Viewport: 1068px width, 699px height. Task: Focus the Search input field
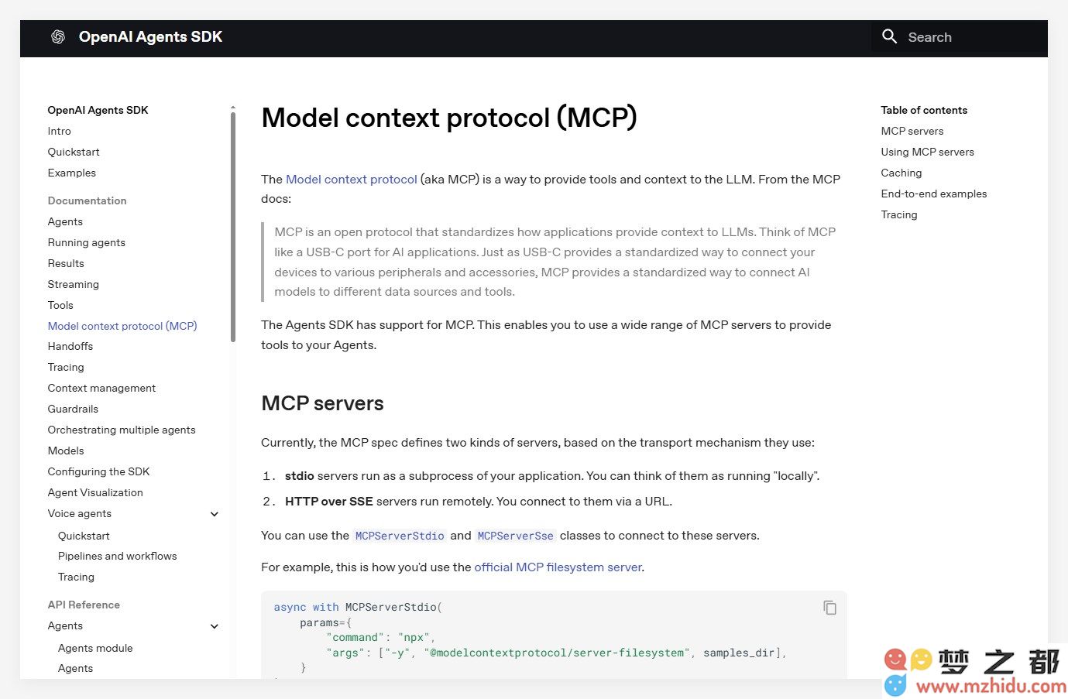(x=960, y=36)
